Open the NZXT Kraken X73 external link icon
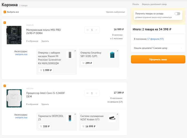This screenshot has height=138, width=187. (117, 114)
